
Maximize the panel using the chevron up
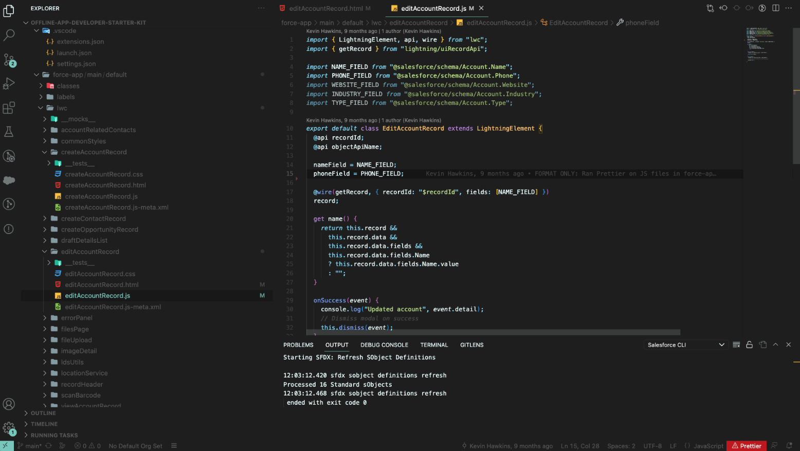click(775, 345)
